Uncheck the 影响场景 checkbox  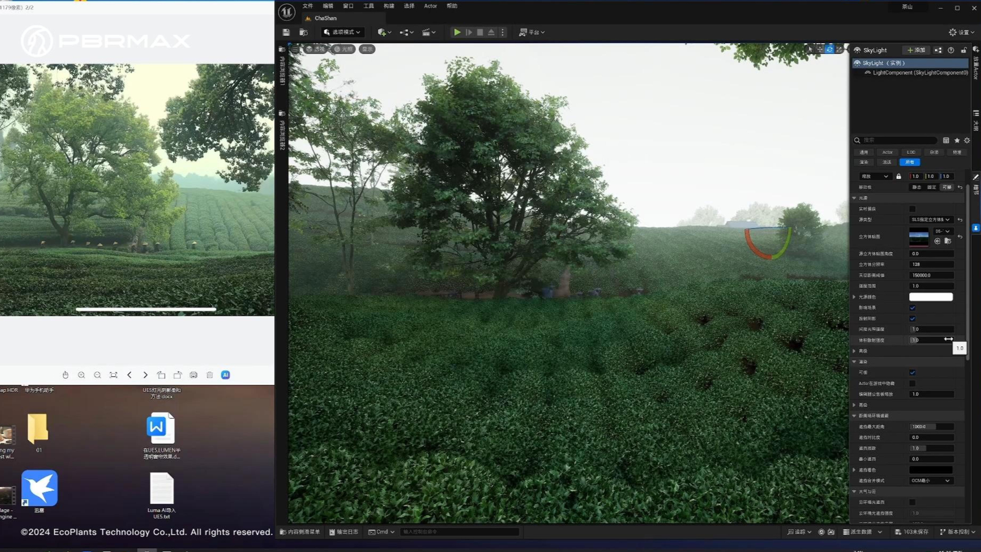click(x=912, y=308)
